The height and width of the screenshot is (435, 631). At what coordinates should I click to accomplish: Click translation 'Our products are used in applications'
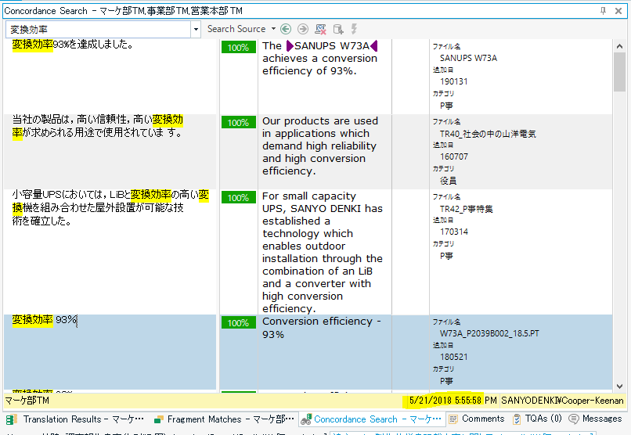pos(320,146)
